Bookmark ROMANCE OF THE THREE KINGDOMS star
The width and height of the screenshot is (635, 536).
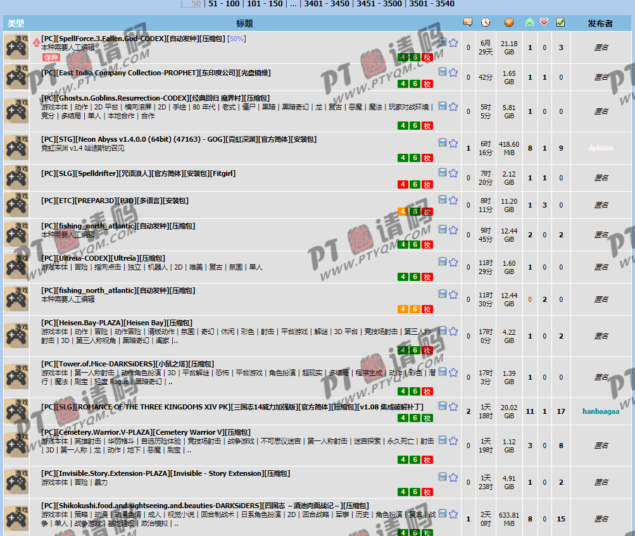coord(453,406)
